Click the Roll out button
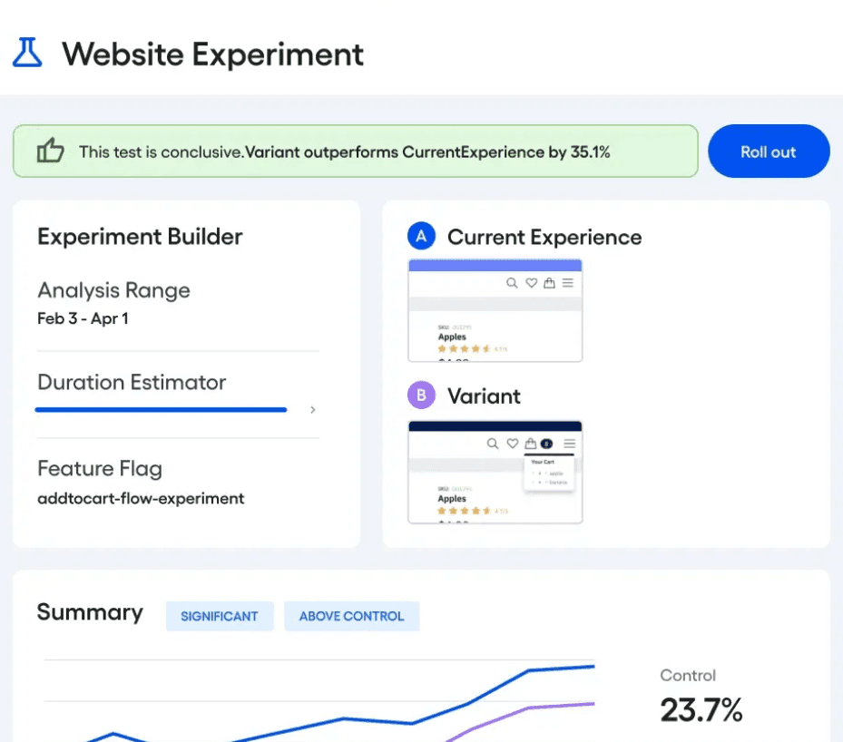This screenshot has height=742, width=843. coord(769,151)
